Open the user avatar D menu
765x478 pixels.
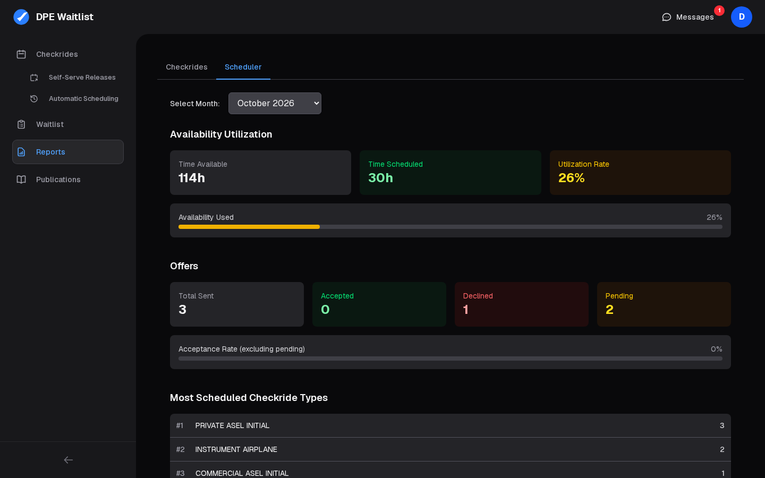coord(742,17)
